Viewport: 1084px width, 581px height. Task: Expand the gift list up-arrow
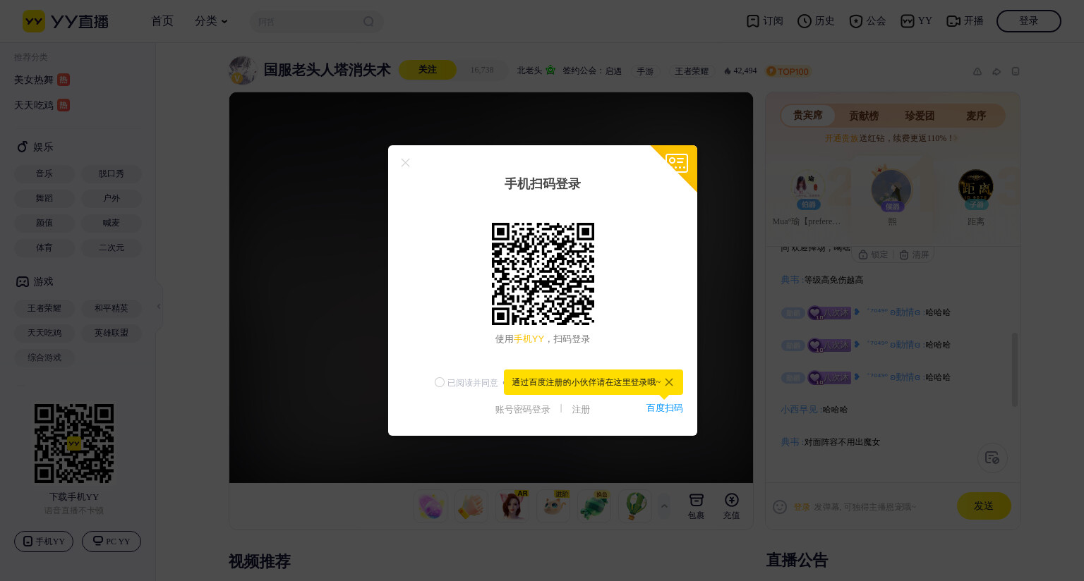664,506
